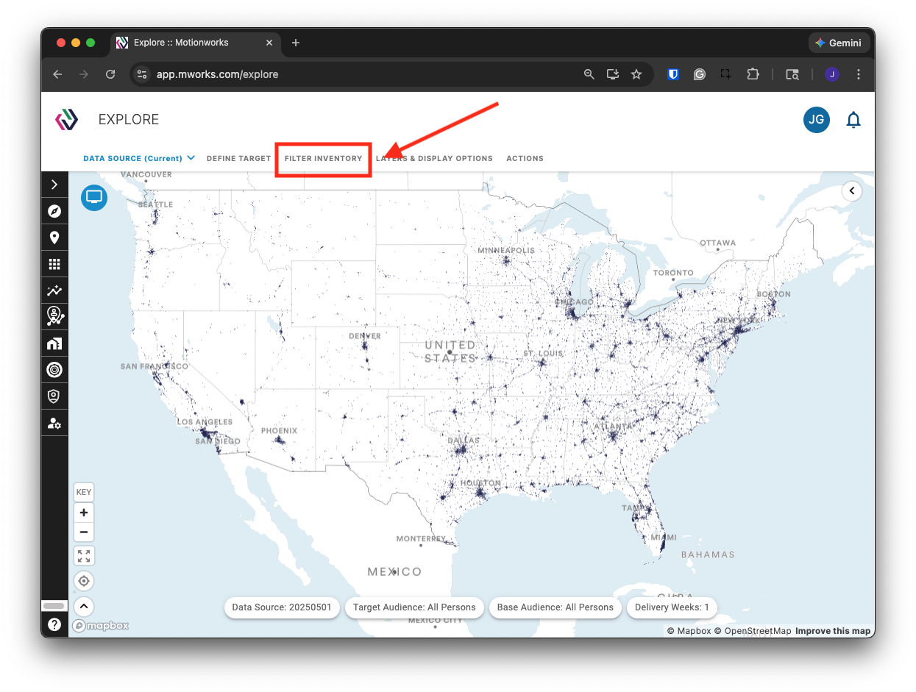916x692 pixels.
Task: Open the concentric target icon in the sidebar
Action: coord(54,370)
